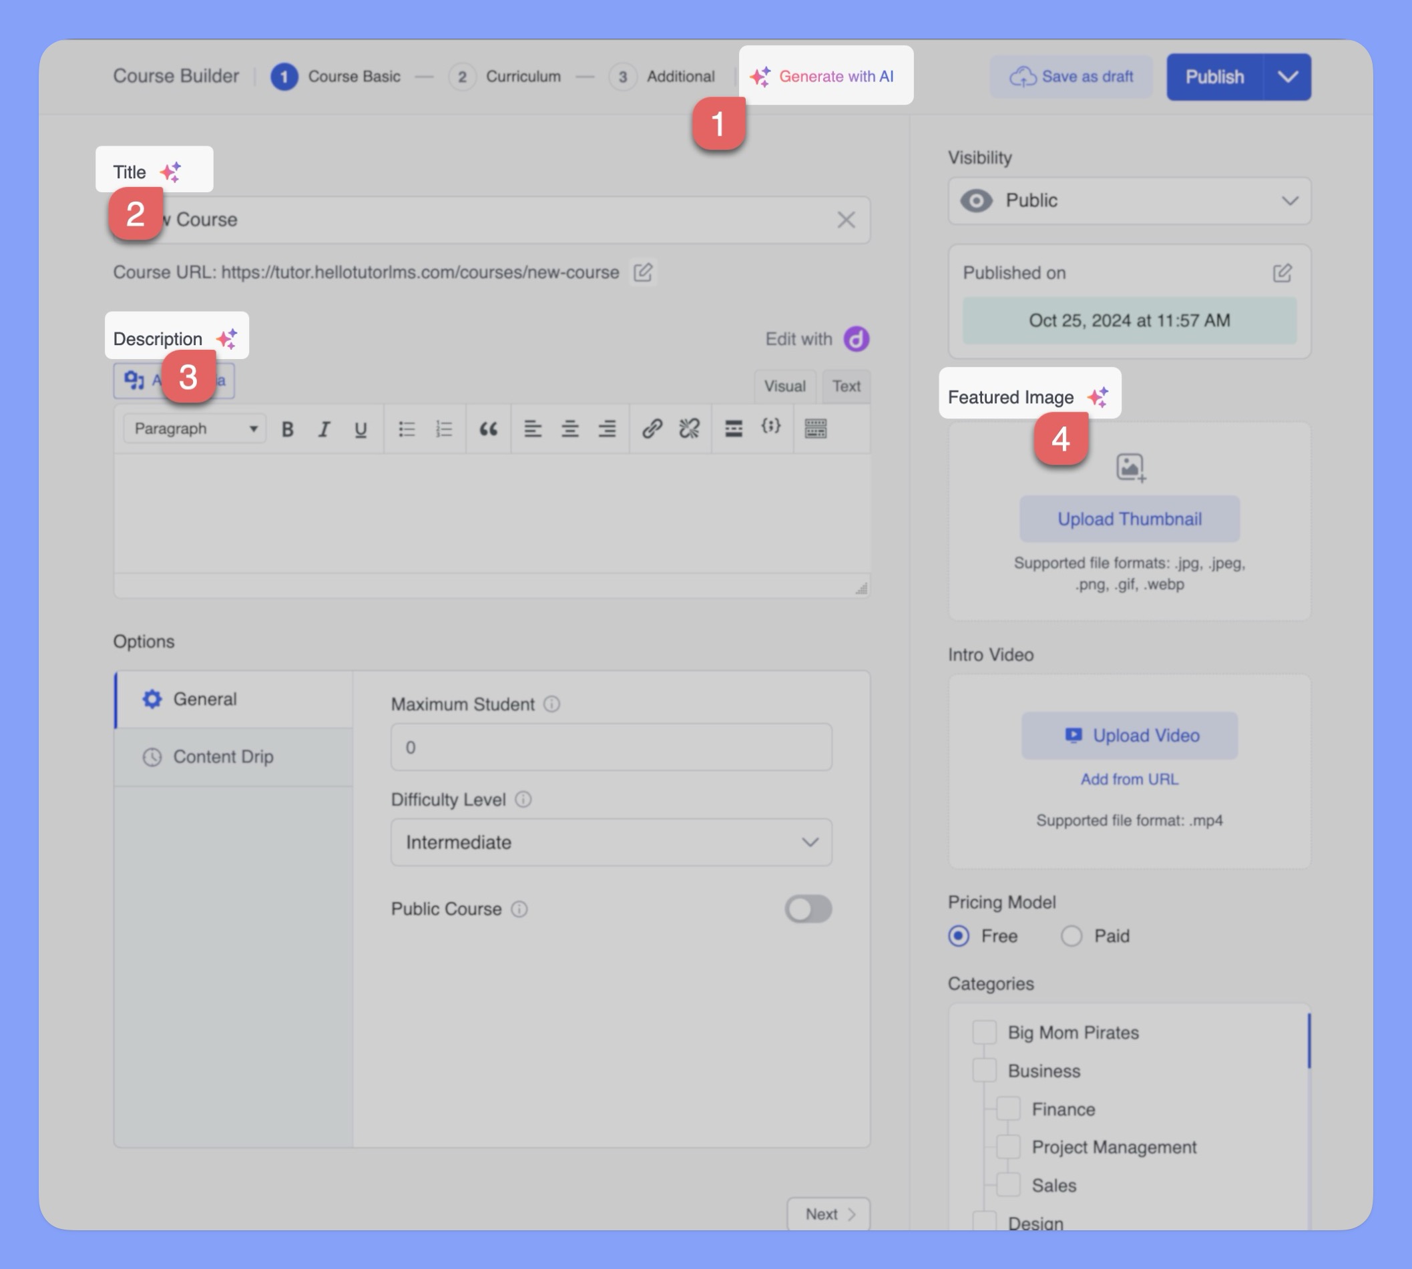
Task: Click info icon beside Public Course
Action: coord(519,909)
